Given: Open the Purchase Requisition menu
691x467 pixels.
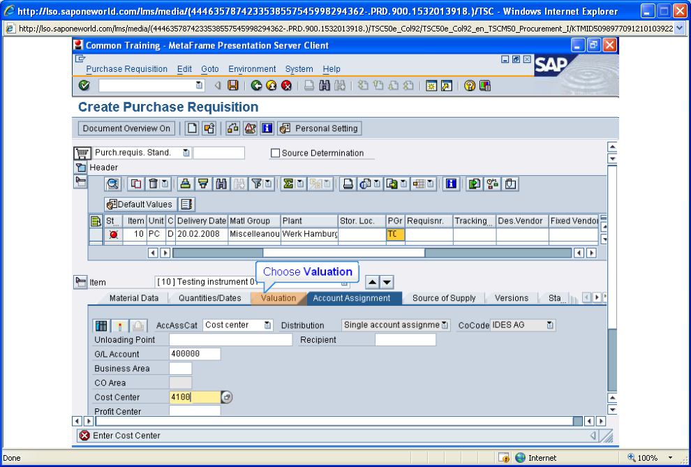Looking at the screenshot, I should click(x=126, y=69).
